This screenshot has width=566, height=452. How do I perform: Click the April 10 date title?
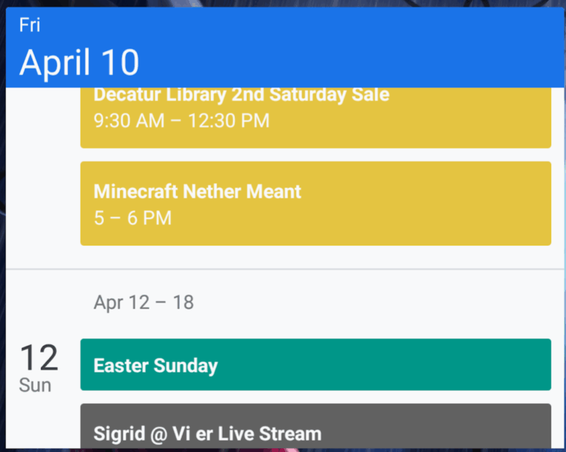79,63
